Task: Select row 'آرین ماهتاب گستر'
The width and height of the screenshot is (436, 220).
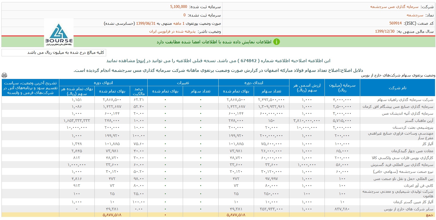Action: pos(218,121)
